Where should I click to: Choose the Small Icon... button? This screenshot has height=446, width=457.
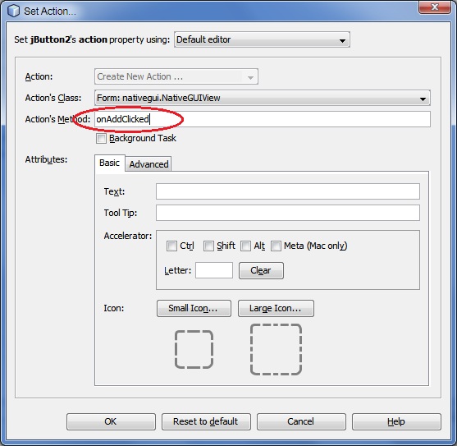click(x=194, y=308)
